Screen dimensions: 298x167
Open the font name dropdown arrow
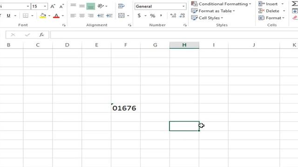(28, 6)
